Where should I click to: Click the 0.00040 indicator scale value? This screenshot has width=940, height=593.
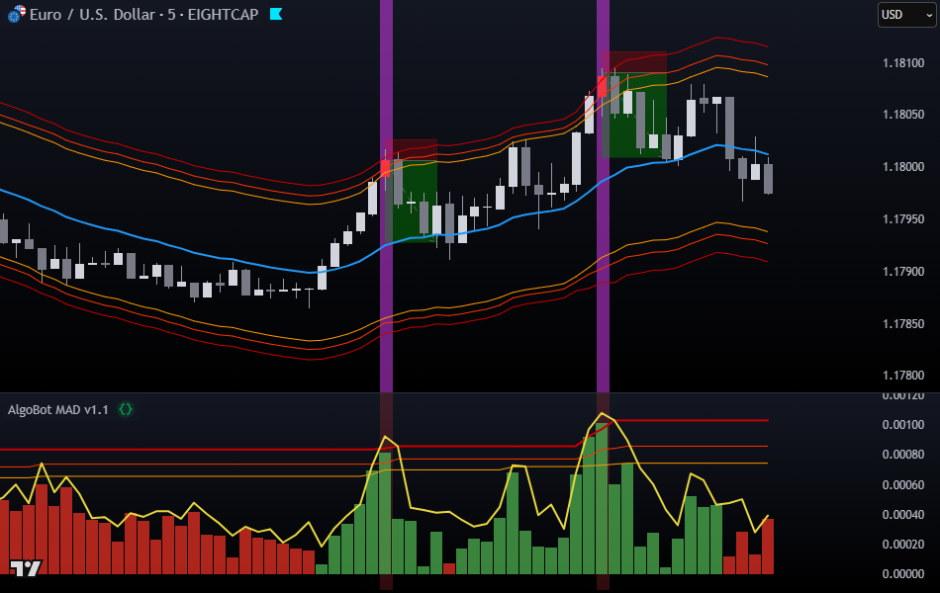[x=903, y=515]
